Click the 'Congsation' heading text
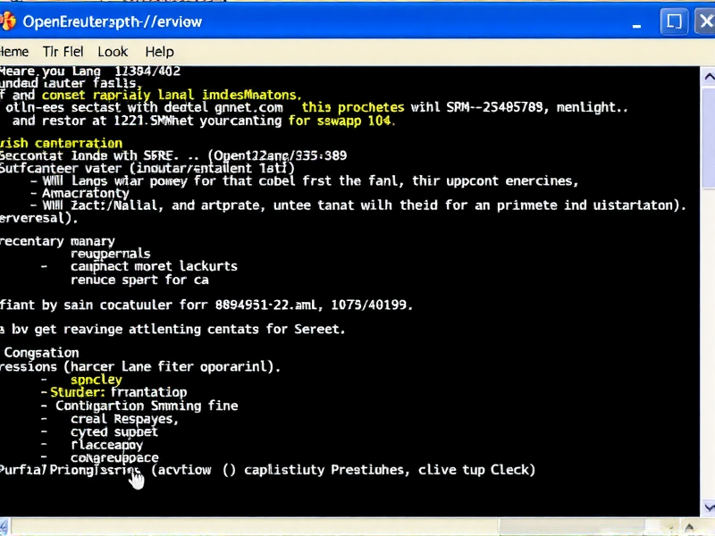The image size is (715, 536). [x=41, y=353]
